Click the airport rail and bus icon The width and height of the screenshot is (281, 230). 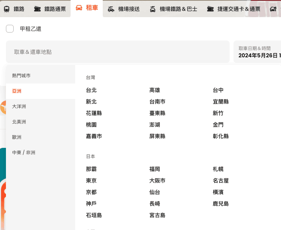(152, 9)
